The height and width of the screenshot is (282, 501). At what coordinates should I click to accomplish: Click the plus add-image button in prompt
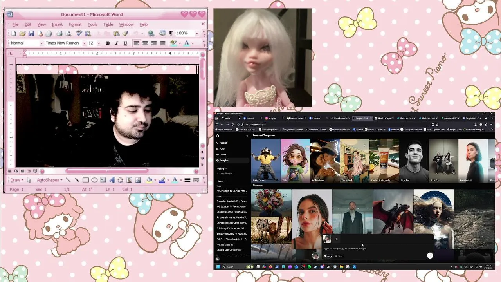coord(336,239)
